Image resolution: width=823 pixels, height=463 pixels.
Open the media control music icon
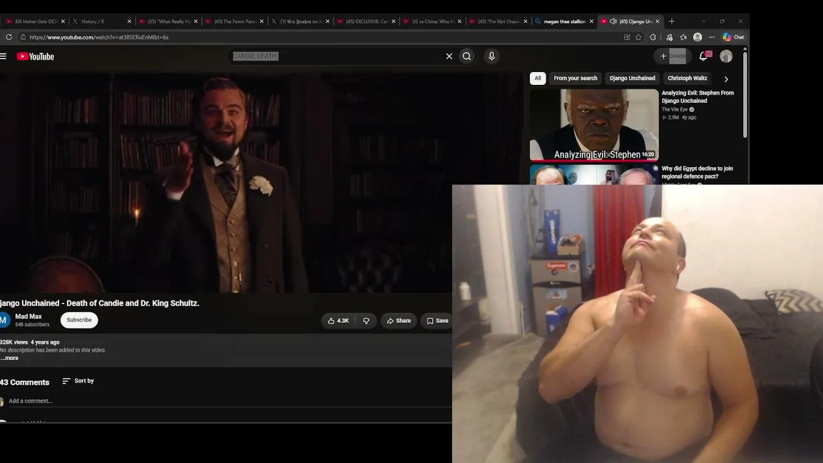[x=669, y=37]
